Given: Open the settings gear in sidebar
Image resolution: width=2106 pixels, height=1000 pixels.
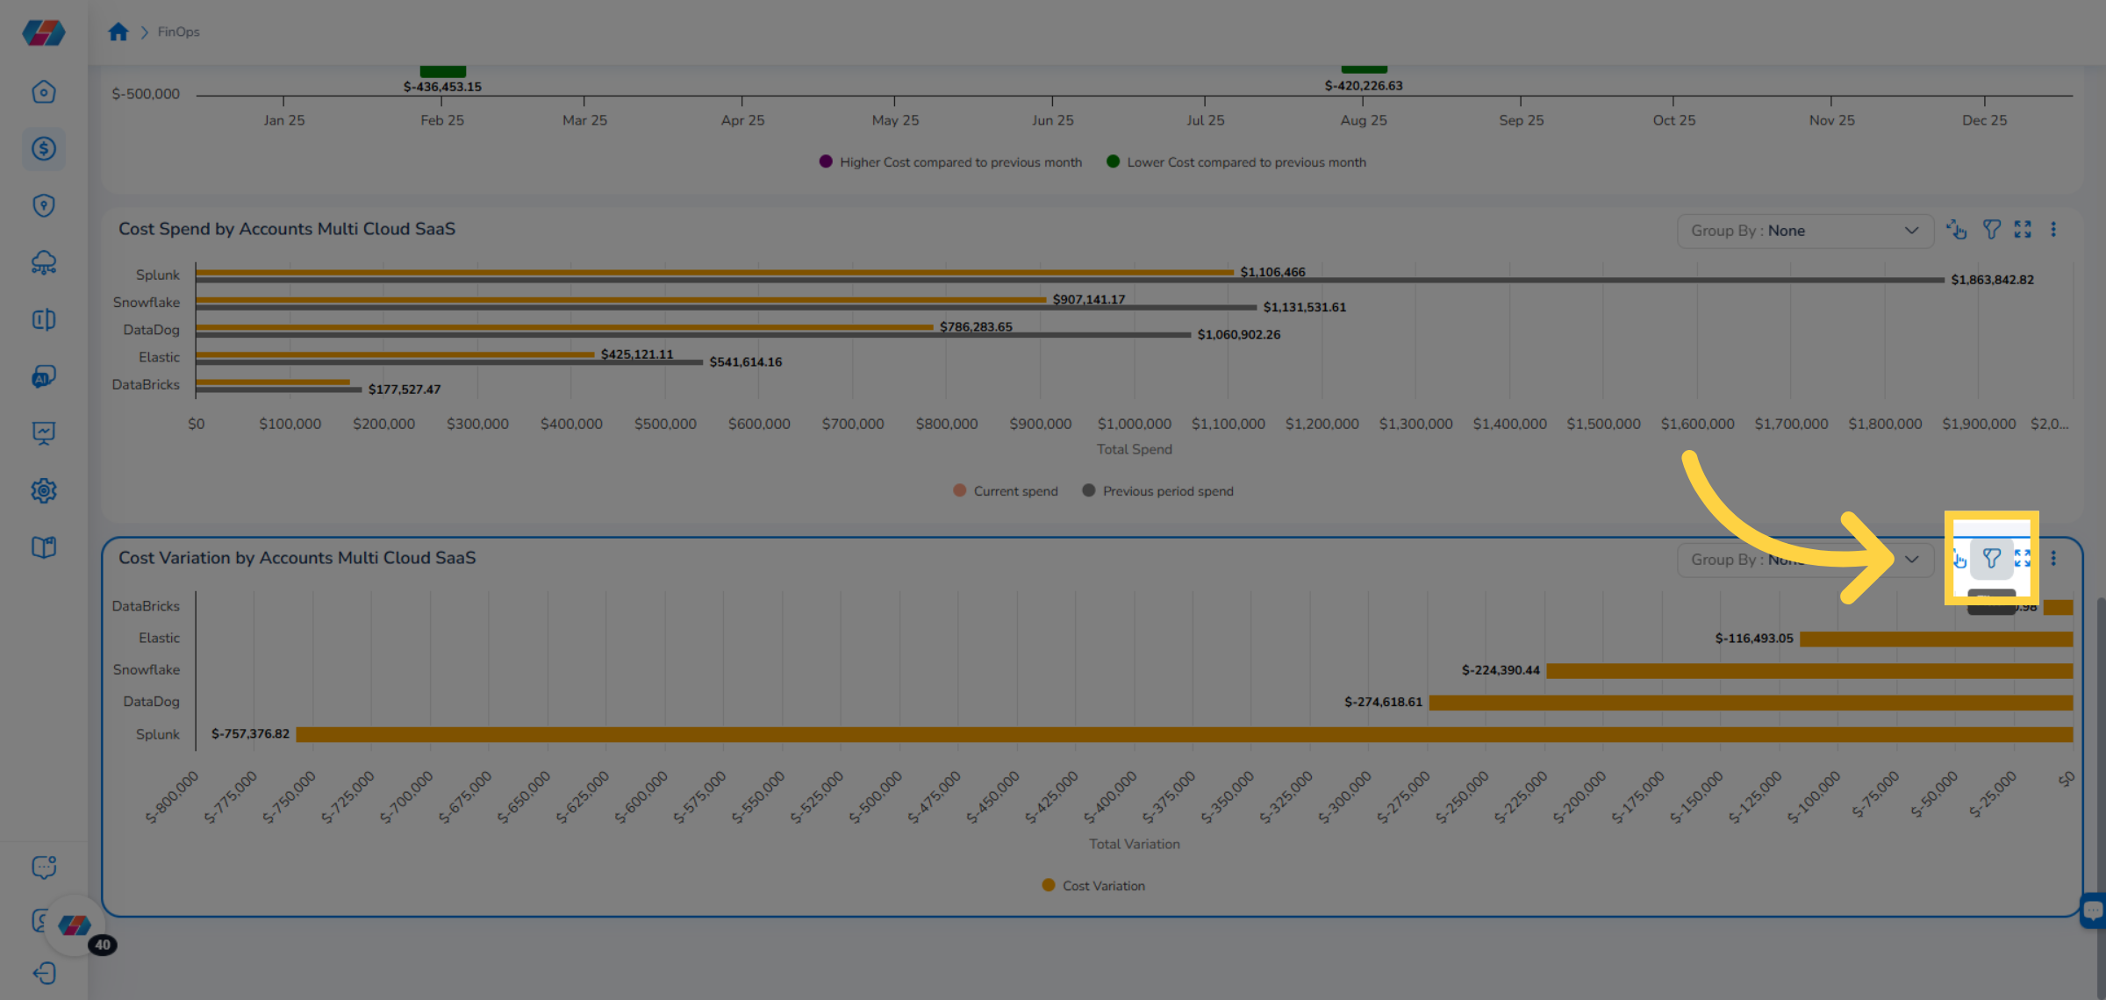Looking at the screenshot, I should (x=43, y=490).
